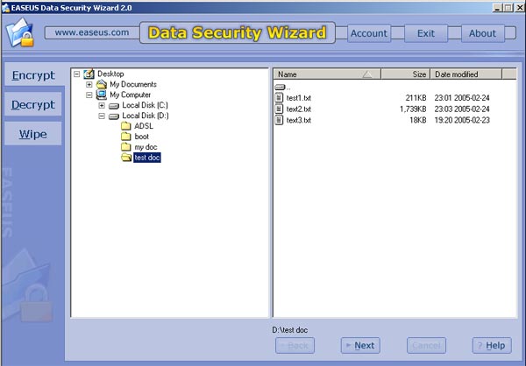Select file name text2.txt

click(x=299, y=109)
